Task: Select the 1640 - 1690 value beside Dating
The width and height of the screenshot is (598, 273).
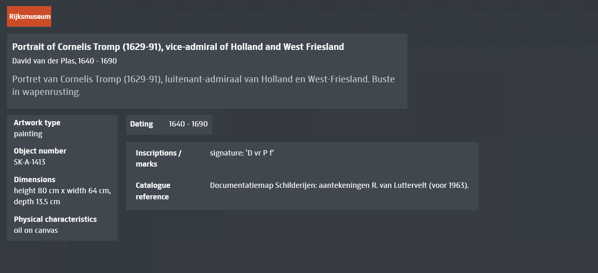Action: 188,124
